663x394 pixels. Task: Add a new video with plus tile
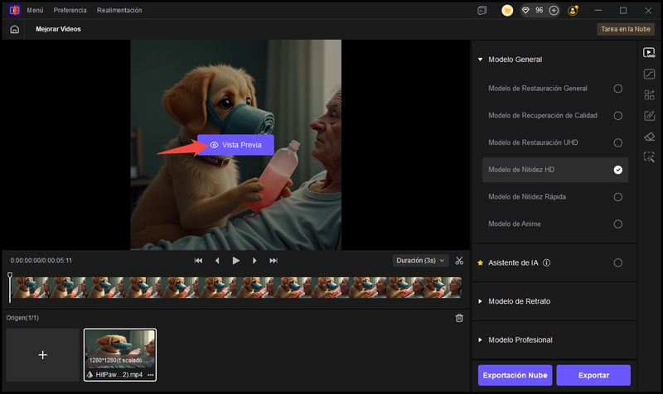pyautogui.click(x=43, y=354)
